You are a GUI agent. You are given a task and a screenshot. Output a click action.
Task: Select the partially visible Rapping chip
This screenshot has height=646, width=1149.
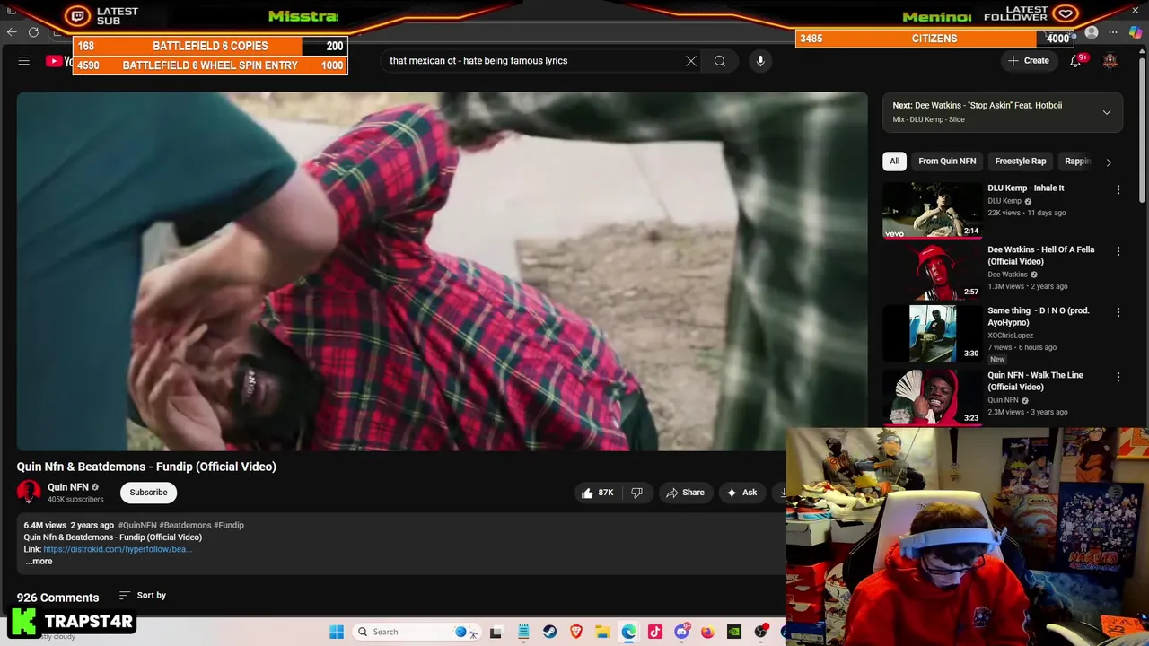click(1076, 161)
